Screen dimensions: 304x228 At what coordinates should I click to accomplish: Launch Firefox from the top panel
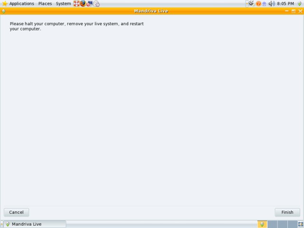pos(83,3)
